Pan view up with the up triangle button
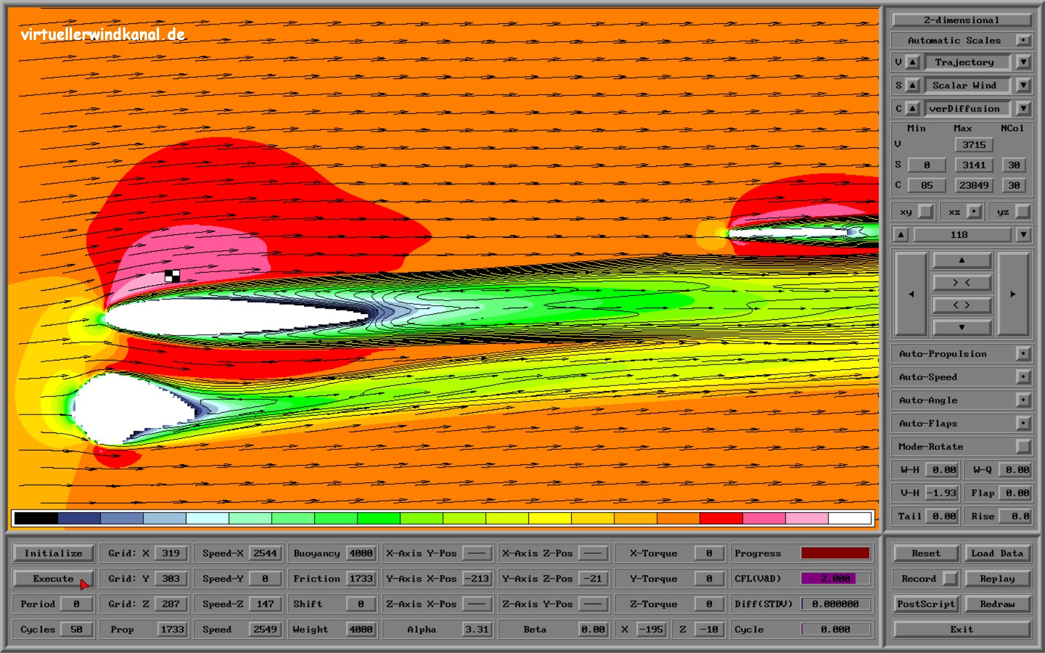The height and width of the screenshot is (653, 1045). 962,260
